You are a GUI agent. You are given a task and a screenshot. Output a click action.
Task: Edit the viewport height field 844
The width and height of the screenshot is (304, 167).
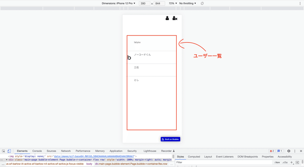point(159,3)
